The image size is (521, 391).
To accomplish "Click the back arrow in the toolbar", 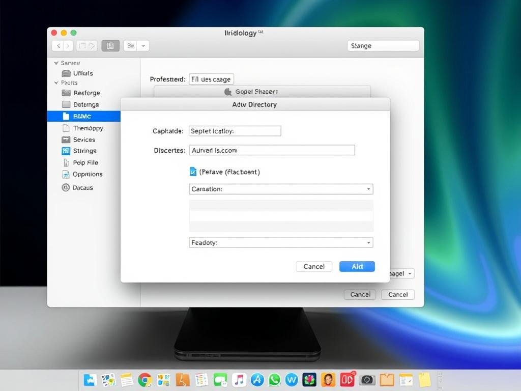I will 58,46.
